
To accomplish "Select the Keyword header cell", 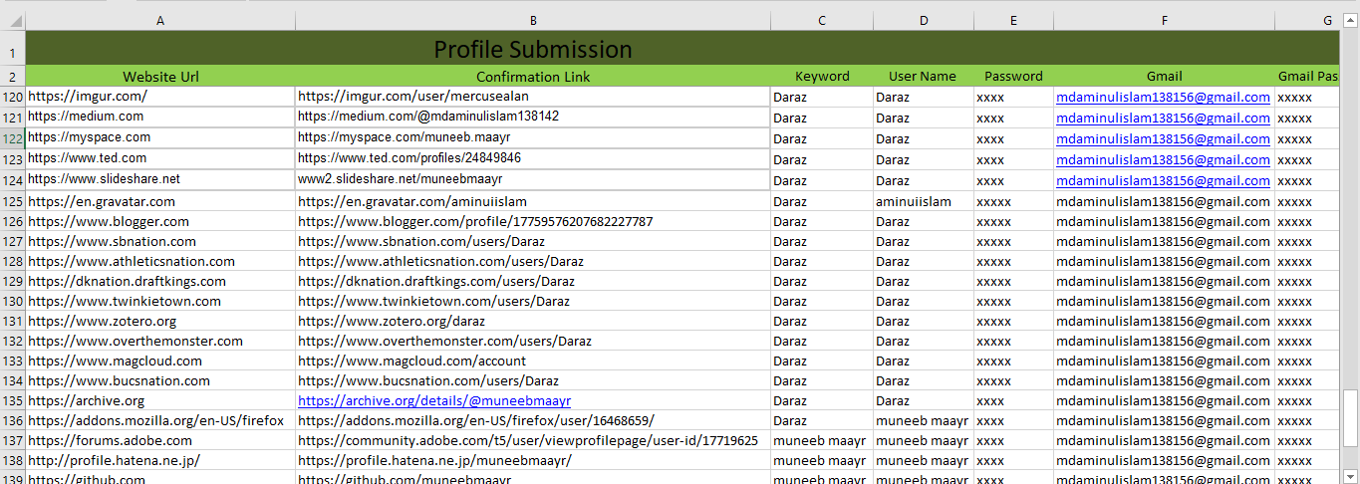I will [822, 77].
